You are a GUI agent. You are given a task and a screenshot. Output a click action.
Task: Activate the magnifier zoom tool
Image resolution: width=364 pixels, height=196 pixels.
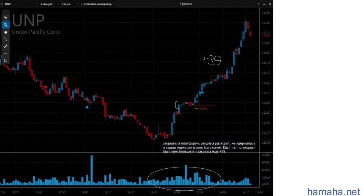pos(6,25)
